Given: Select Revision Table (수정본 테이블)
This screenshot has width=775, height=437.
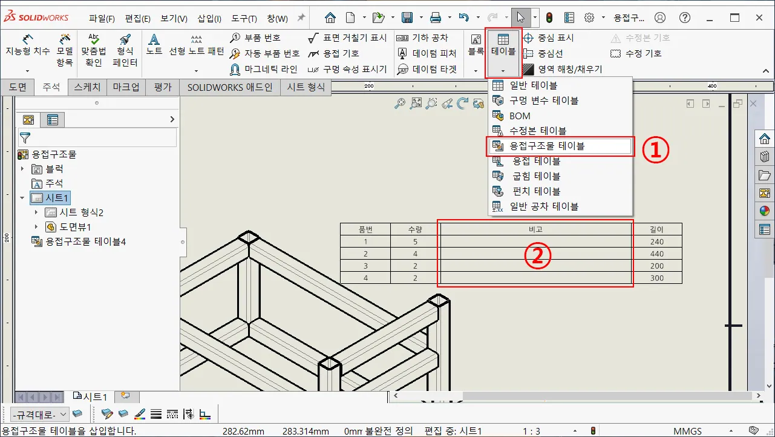Looking at the screenshot, I should tap(560, 131).
